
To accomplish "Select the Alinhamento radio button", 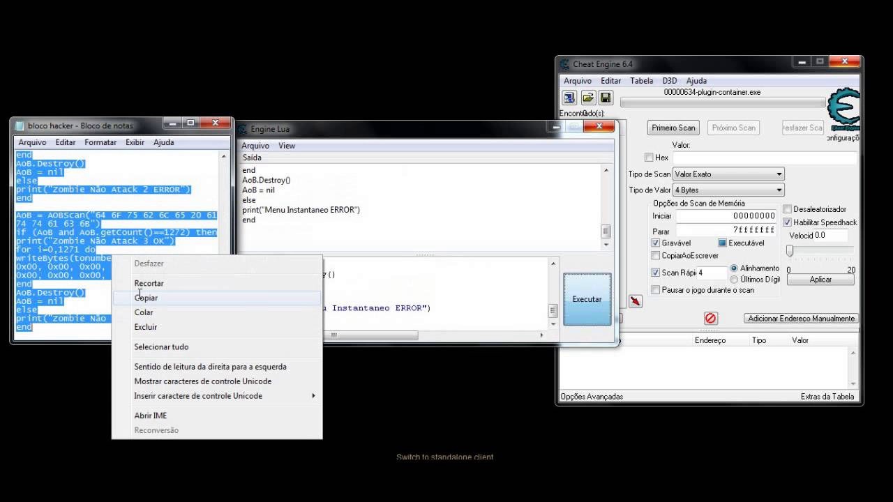I will (734, 268).
